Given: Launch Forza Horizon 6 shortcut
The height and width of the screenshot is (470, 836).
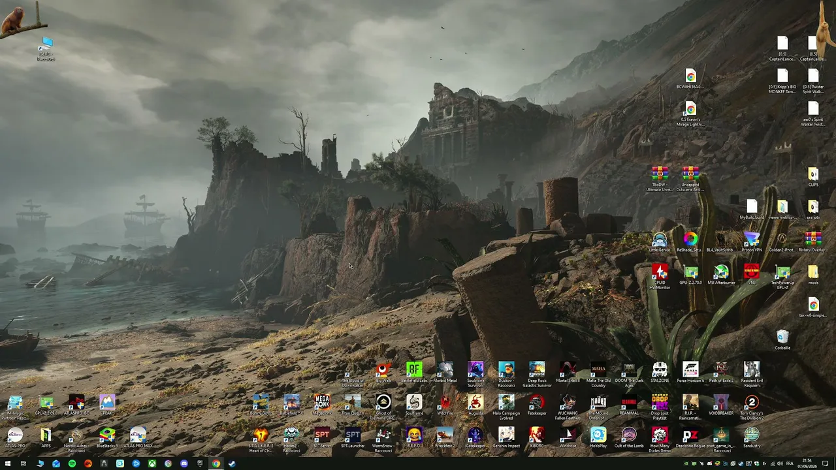Looking at the screenshot, I should [690, 373].
